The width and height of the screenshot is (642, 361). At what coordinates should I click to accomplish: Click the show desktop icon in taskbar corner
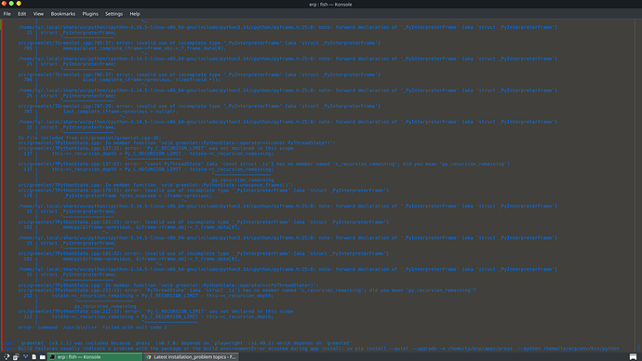(x=634, y=357)
